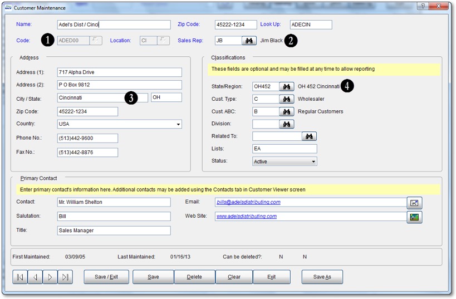Go to next customer record
Viewport: 456px width, 299px height.
(x=50, y=277)
